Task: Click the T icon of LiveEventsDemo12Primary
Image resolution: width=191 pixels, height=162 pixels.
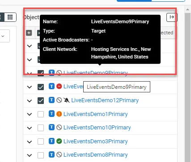Action: tap(51, 100)
